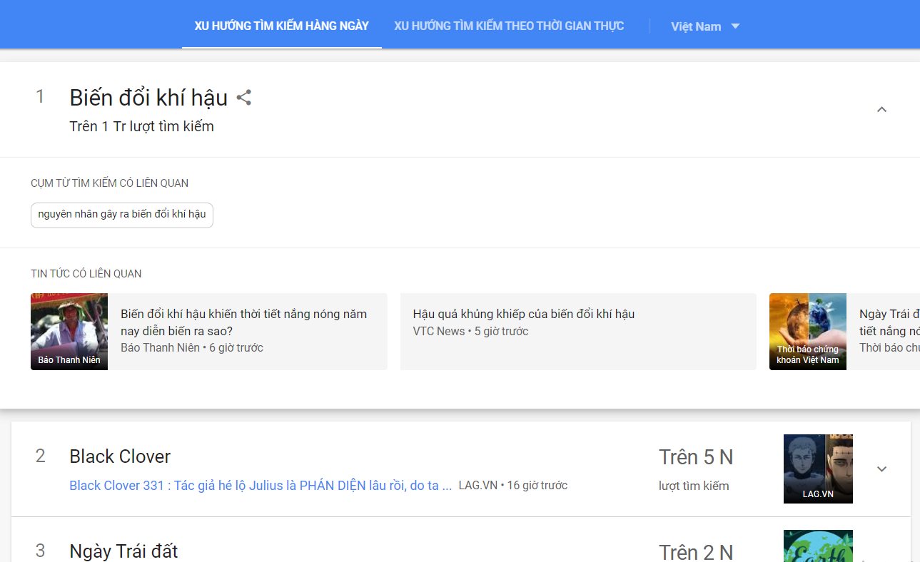Switch to Xu hướng tìm kiếm theo thời gian thực tab

point(509,26)
